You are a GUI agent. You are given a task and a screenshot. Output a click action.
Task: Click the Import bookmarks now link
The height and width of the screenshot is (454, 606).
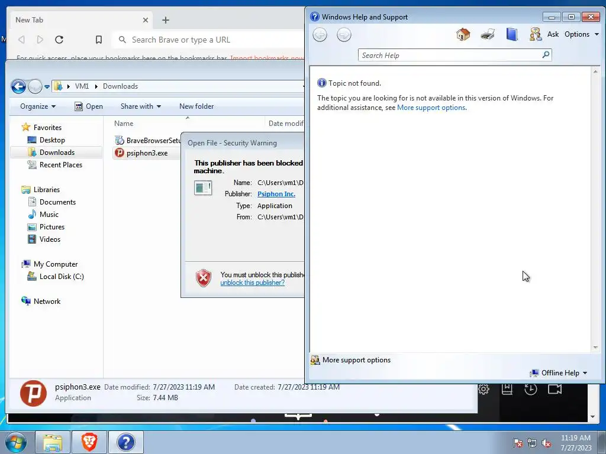click(267, 59)
